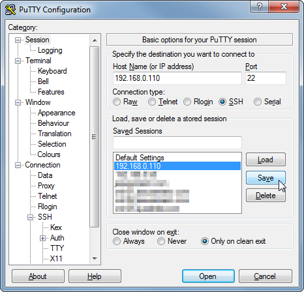Open the Proxy settings category
Image resolution: width=304 pixels, height=292 pixels.
click(x=46, y=186)
